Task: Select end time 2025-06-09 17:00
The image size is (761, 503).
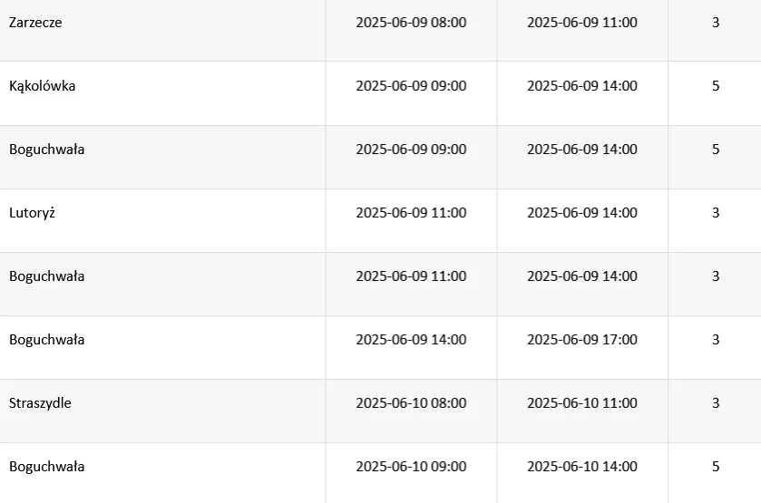Action: click(x=582, y=340)
